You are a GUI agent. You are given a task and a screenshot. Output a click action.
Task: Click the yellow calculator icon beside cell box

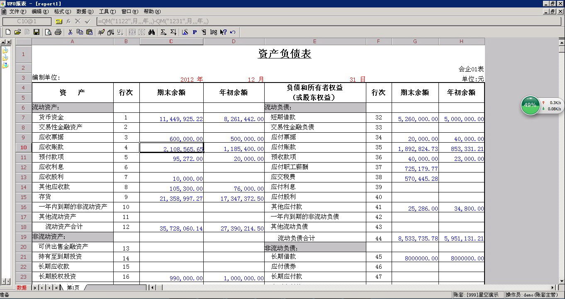point(59,21)
